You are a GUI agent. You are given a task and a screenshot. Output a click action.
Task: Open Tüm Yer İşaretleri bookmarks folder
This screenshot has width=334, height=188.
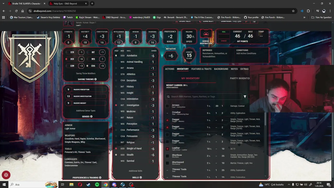(321, 17)
